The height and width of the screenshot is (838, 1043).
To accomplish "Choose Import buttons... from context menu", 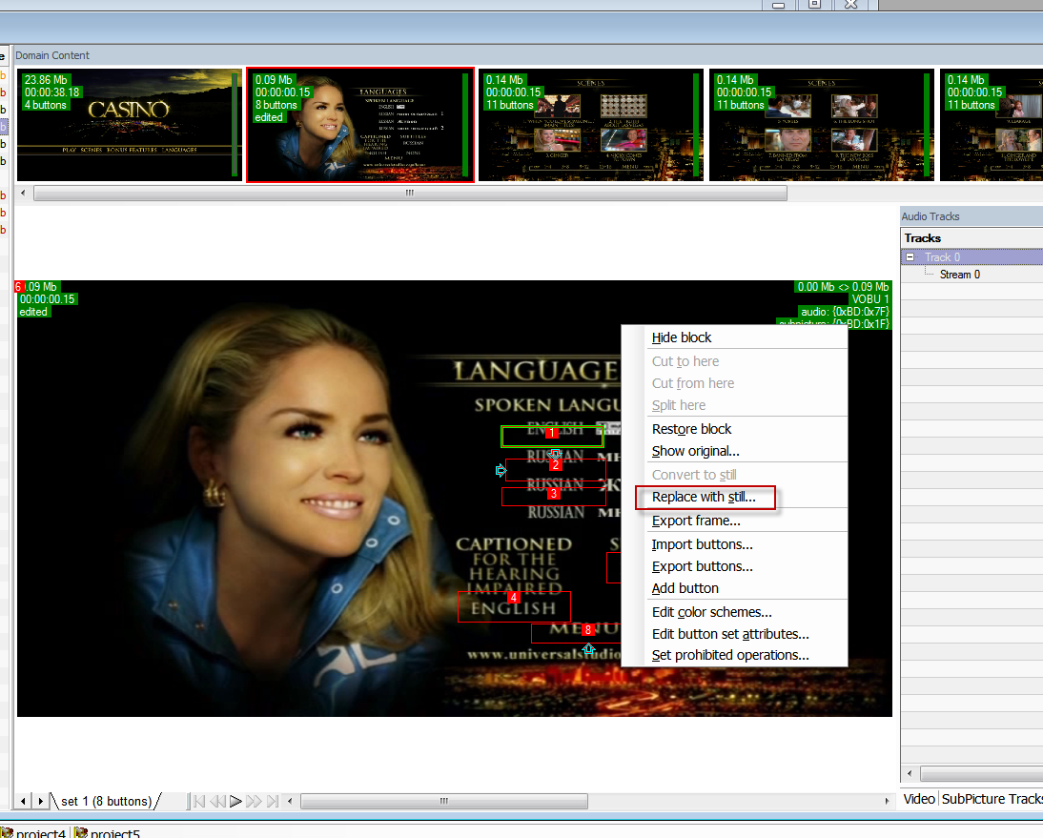I will 702,544.
